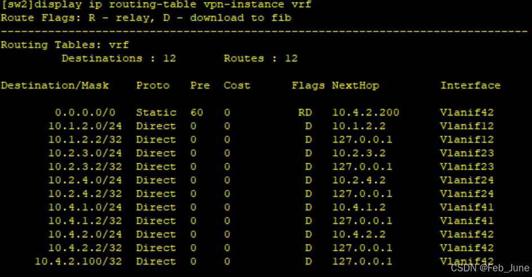Click the 'Flags' column header
Image resolution: width=532 pixels, height=277 pixels.
click(x=308, y=86)
